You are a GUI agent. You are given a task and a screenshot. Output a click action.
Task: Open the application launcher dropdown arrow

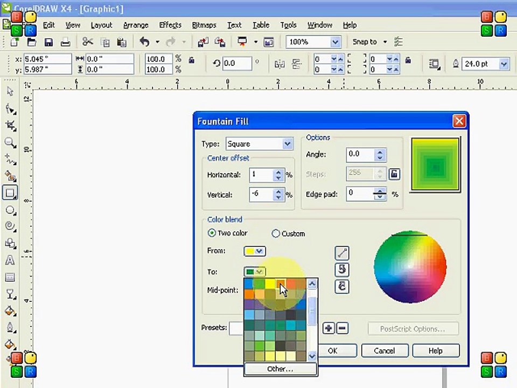coord(255,42)
